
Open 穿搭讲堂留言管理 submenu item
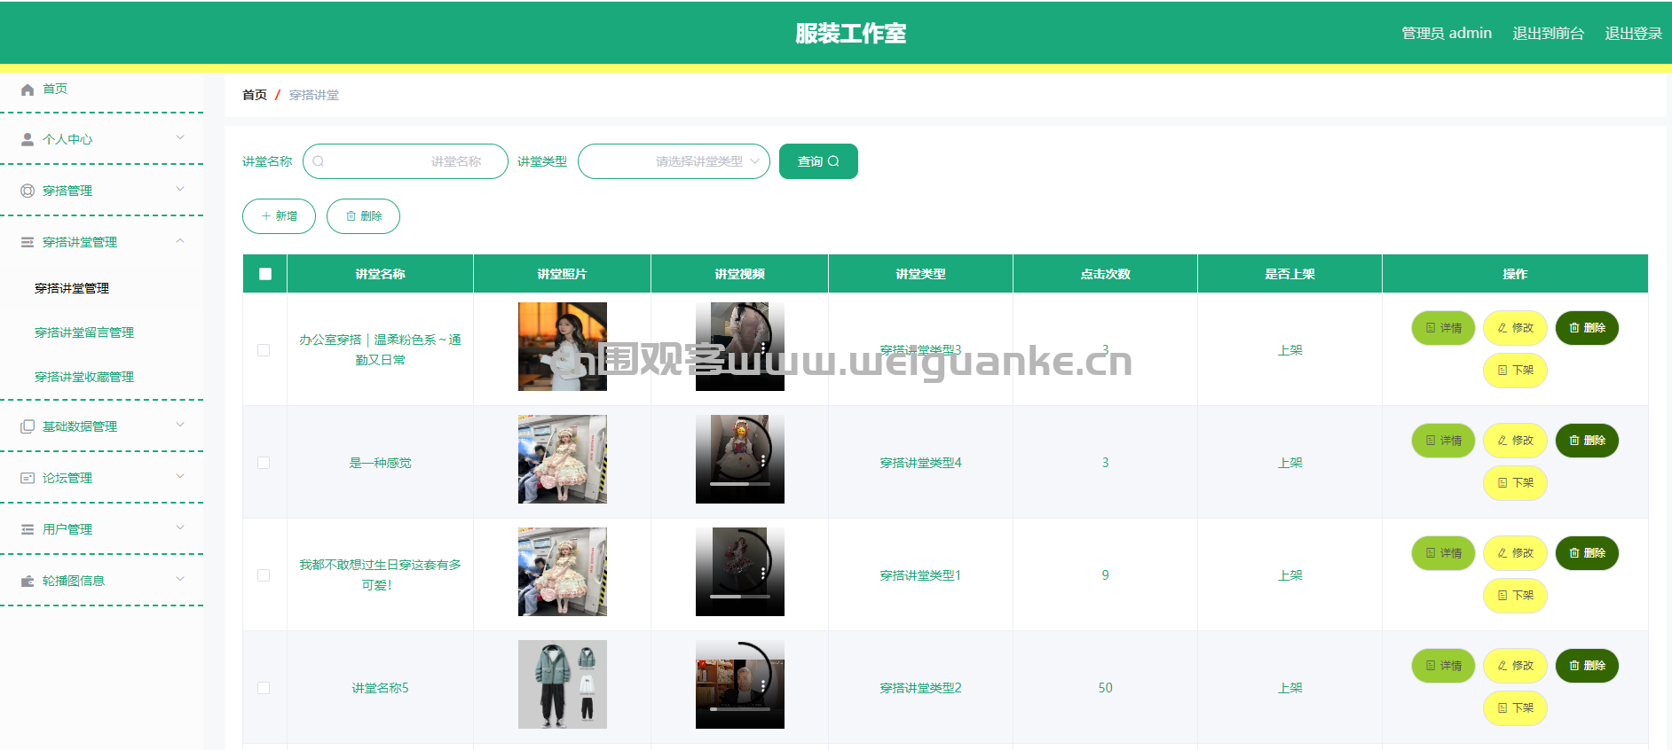84,332
